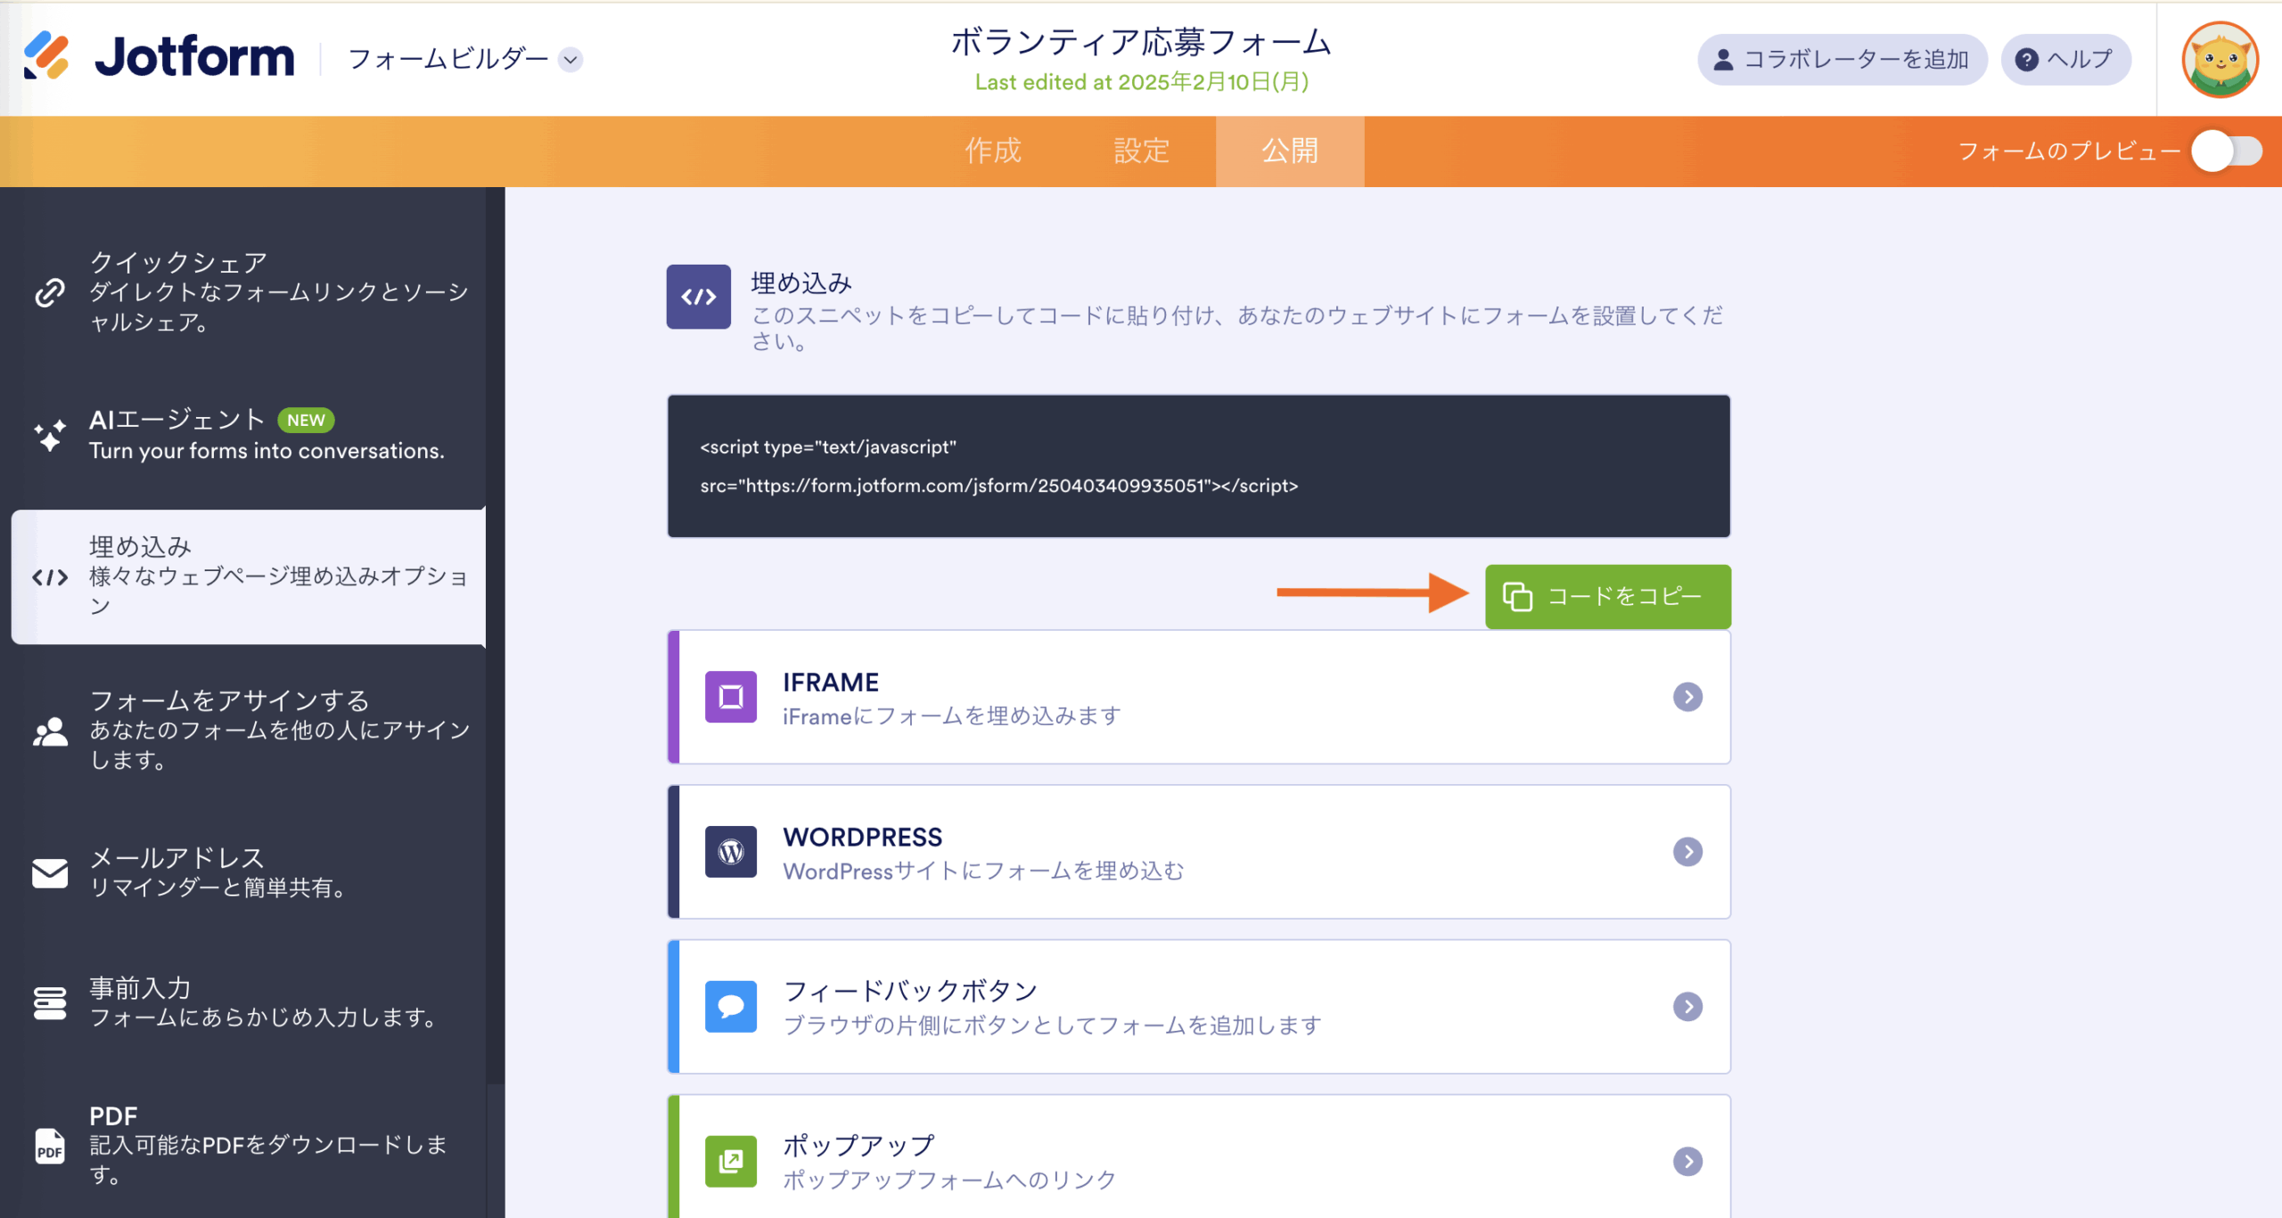Select the AI Agent sparkle icon
The image size is (2282, 1218).
pos(50,435)
